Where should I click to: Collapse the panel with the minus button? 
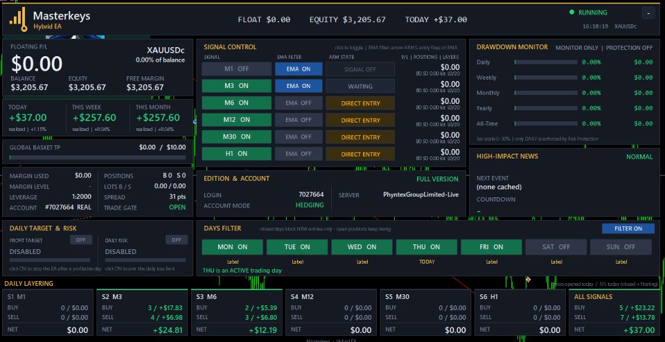[648, 13]
